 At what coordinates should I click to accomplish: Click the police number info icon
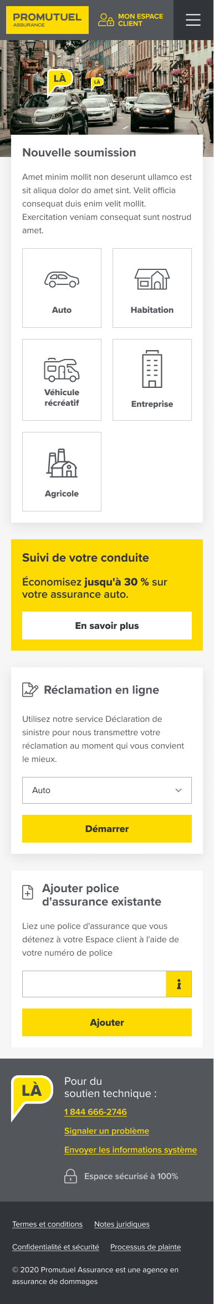pyautogui.click(x=179, y=984)
